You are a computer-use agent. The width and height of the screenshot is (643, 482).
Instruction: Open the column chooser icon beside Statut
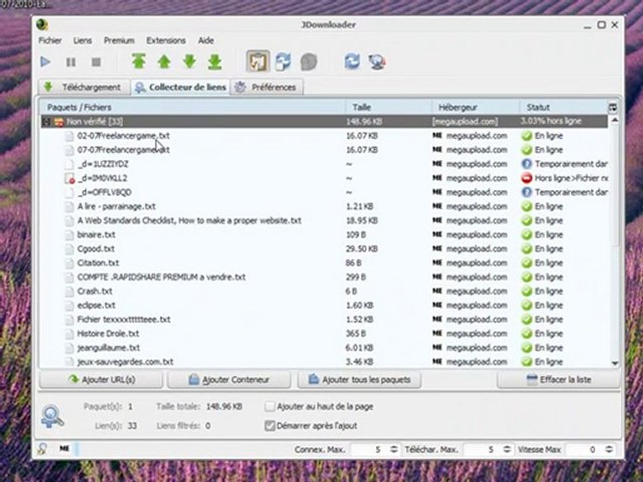click(613, 107)
